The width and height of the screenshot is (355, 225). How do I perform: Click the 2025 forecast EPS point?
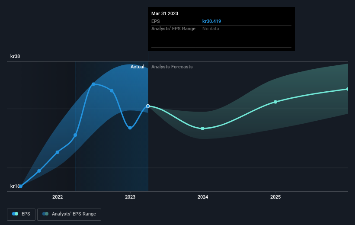click(x=275, y=102)
